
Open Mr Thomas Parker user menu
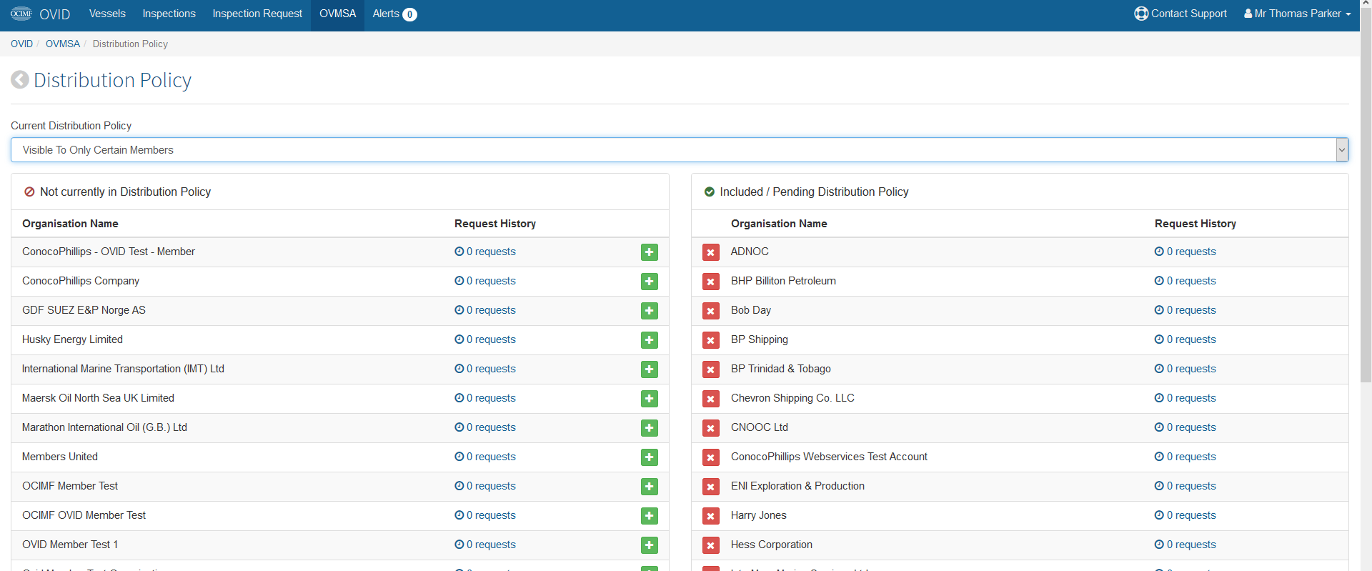point(1298,14)
